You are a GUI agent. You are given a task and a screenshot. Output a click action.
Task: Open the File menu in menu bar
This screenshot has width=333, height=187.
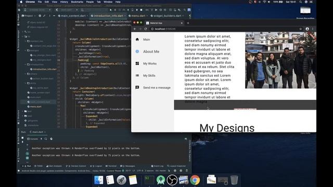[x=40, y=2]
